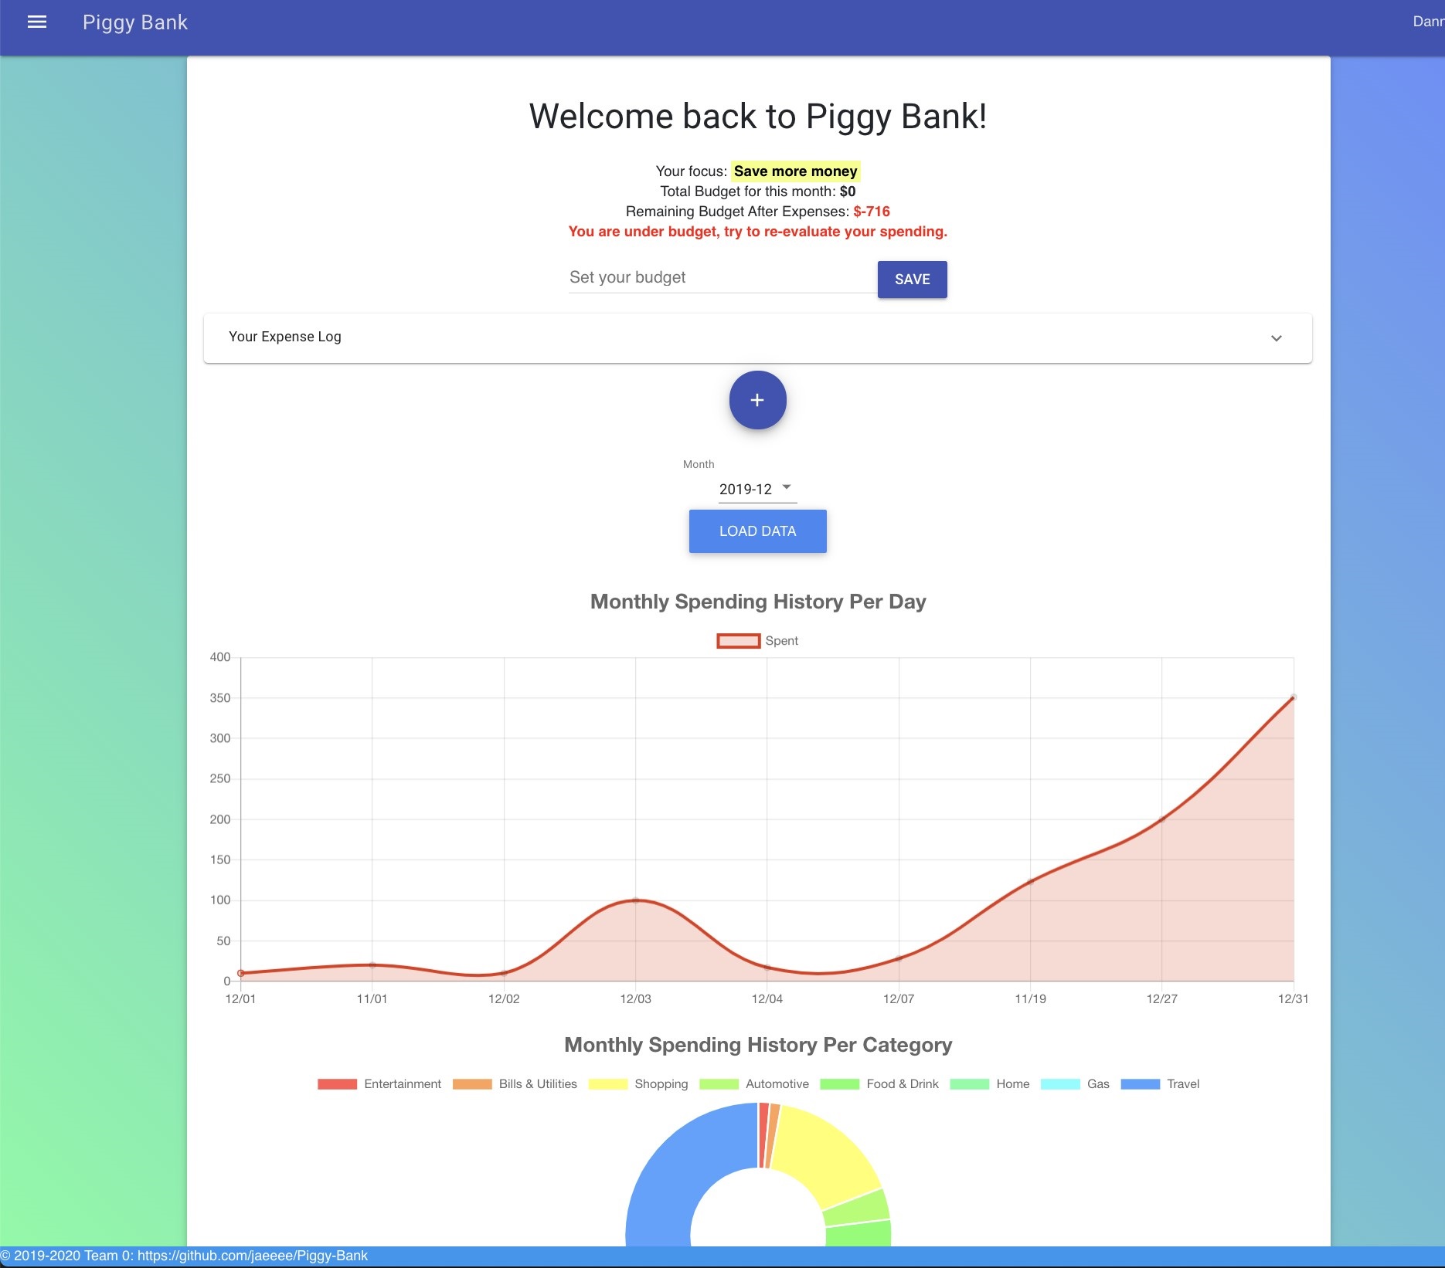
Task: Click the Home legend color box
Action: tap(970, 1084)
